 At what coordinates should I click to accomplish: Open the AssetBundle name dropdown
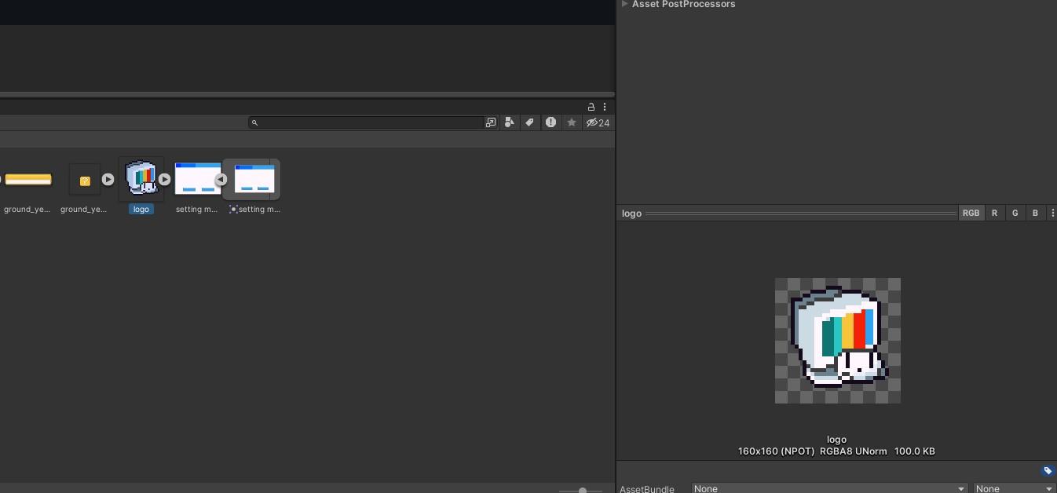[828, 488]
